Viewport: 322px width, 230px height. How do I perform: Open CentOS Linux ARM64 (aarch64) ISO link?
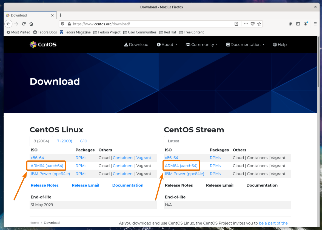coord(47,166)
